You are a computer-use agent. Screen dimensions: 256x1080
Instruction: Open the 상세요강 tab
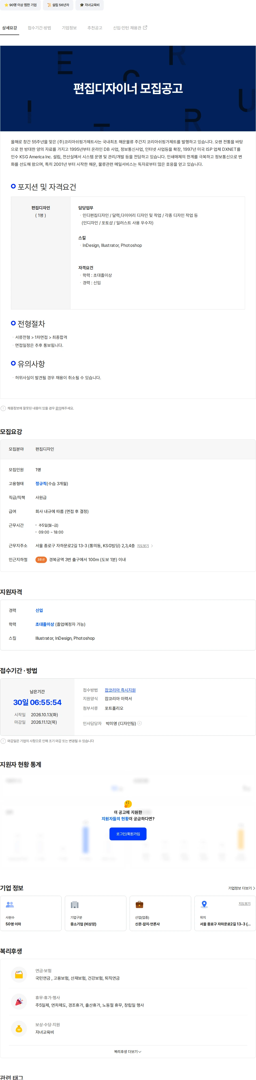[x=10, y=28]
